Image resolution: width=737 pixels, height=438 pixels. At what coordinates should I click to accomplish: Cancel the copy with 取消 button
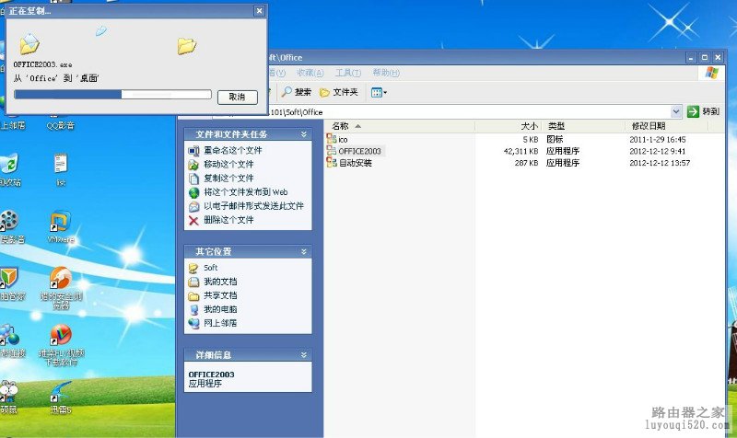tap(238, 97)
